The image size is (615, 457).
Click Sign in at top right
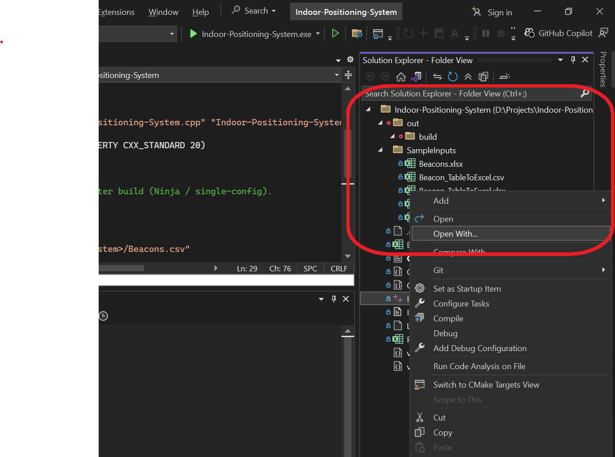(499, 13)
